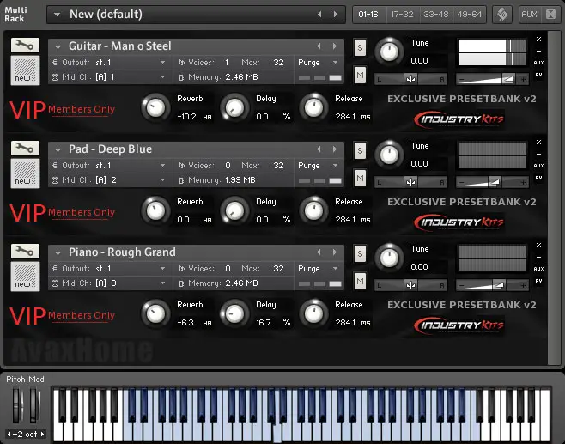
Task: Click the 'new' instrument icon of Piano - Rough Grand
Action: click(25, 277)
